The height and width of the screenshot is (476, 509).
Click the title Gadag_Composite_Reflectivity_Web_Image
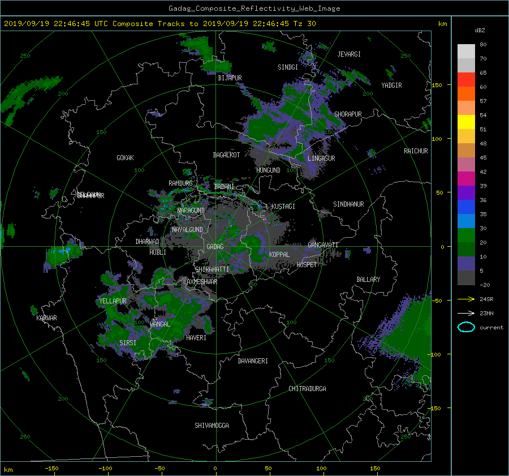(x=254, y=8)
